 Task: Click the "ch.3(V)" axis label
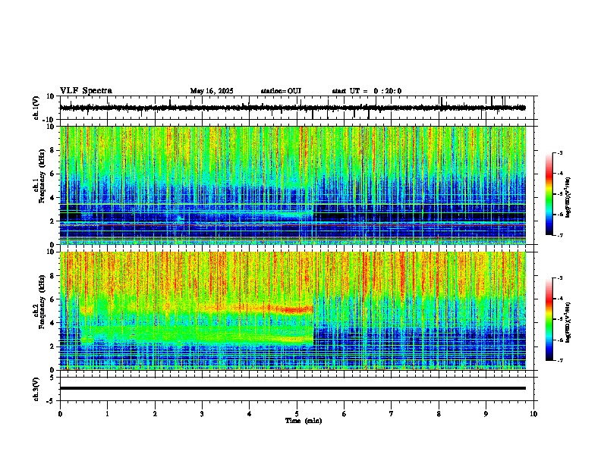36,389
